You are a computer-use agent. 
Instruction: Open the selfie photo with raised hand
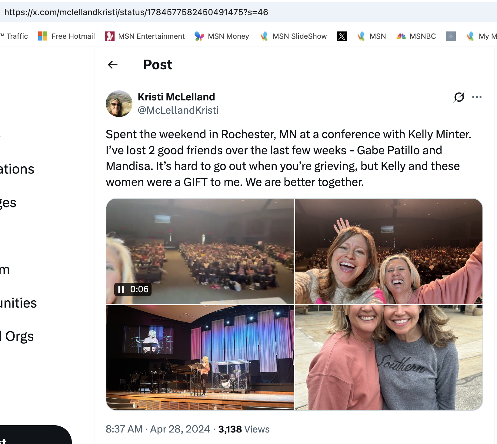click(x=389, y=251)
